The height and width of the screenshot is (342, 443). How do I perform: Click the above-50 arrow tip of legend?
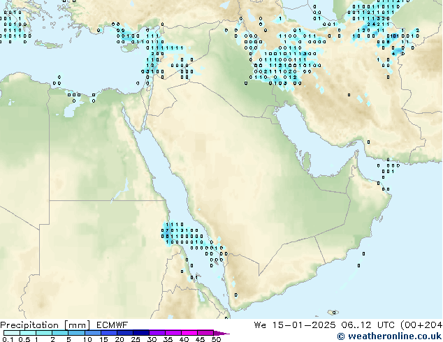pyautogui.click(x=221, y=333)
